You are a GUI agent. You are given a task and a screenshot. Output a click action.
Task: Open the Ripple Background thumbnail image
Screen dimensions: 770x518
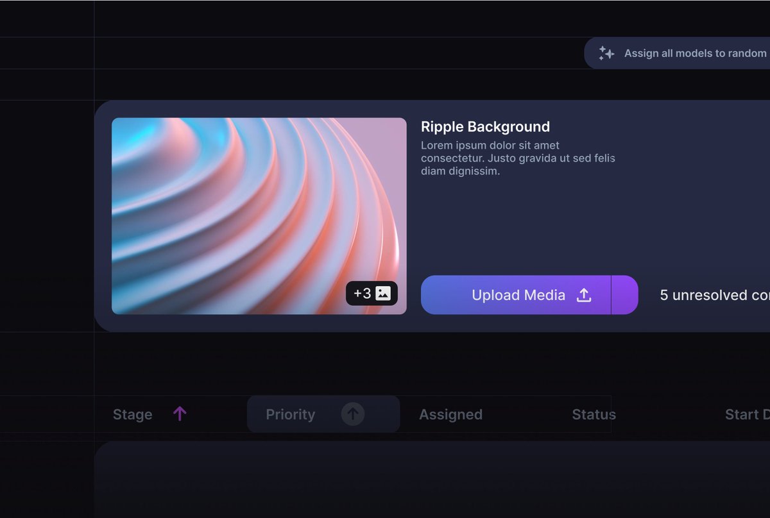(x=259, y=216)
